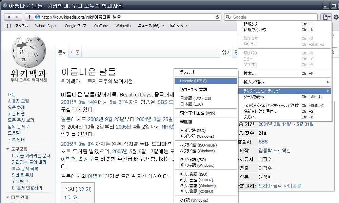Choose 検索... from the page menu
Screen dimensions: 339x203
click(x=284, y=73)
